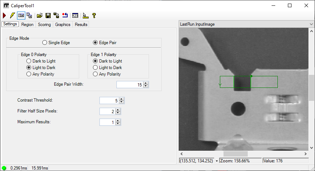Open the Graphics tab

click(x=63, y=25)
